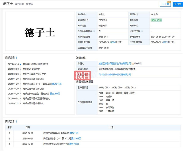Click the 商标公告 count 3
Screen dimensions: 183x151
16,121
